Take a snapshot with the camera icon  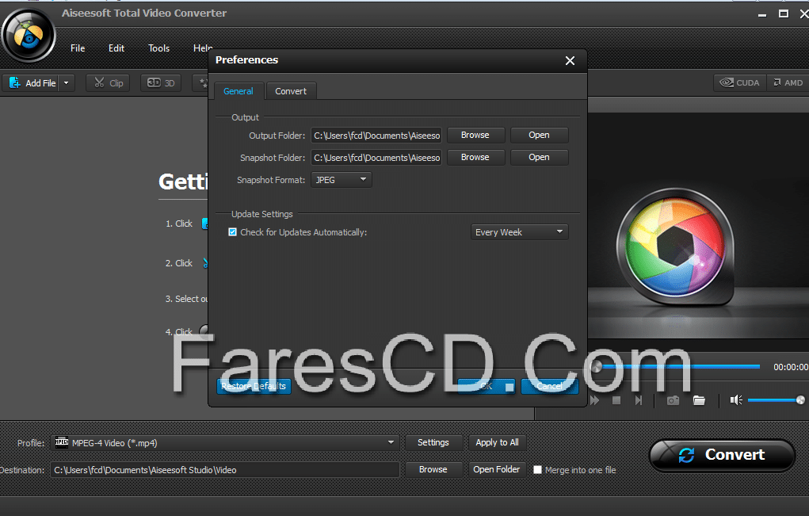click(x=673, y=400)
